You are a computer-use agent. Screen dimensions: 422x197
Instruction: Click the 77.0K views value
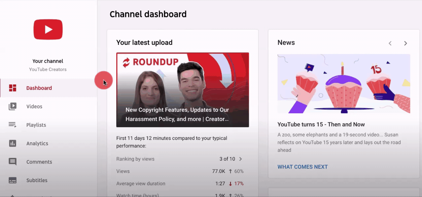tap(219, 171)
